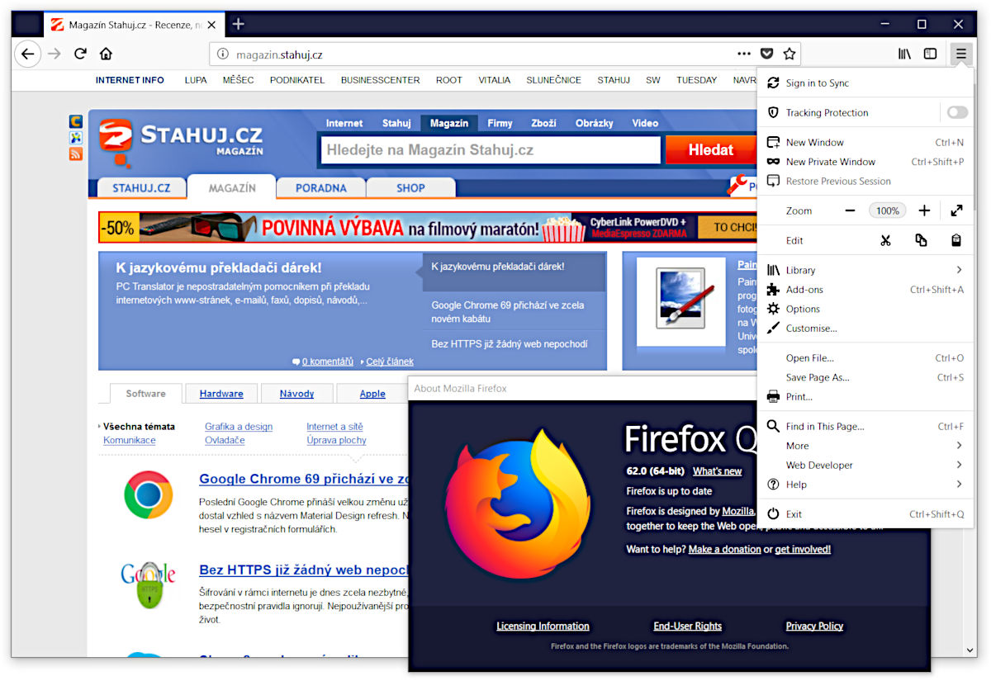
Task: Switch to the SHOP tab
Action: [410, 187]
